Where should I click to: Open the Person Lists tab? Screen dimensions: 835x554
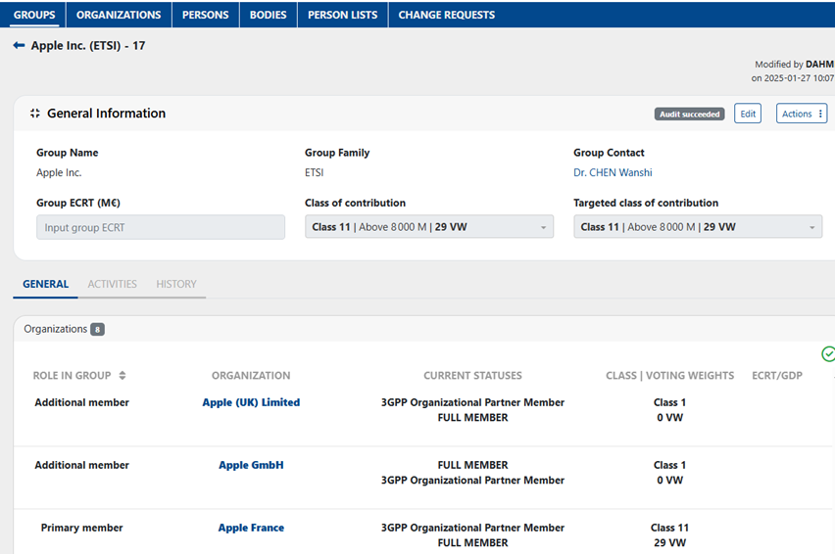click(x=342, y=15)
